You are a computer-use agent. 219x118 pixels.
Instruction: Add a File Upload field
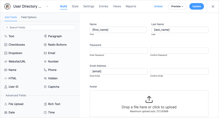click(14, 104)
